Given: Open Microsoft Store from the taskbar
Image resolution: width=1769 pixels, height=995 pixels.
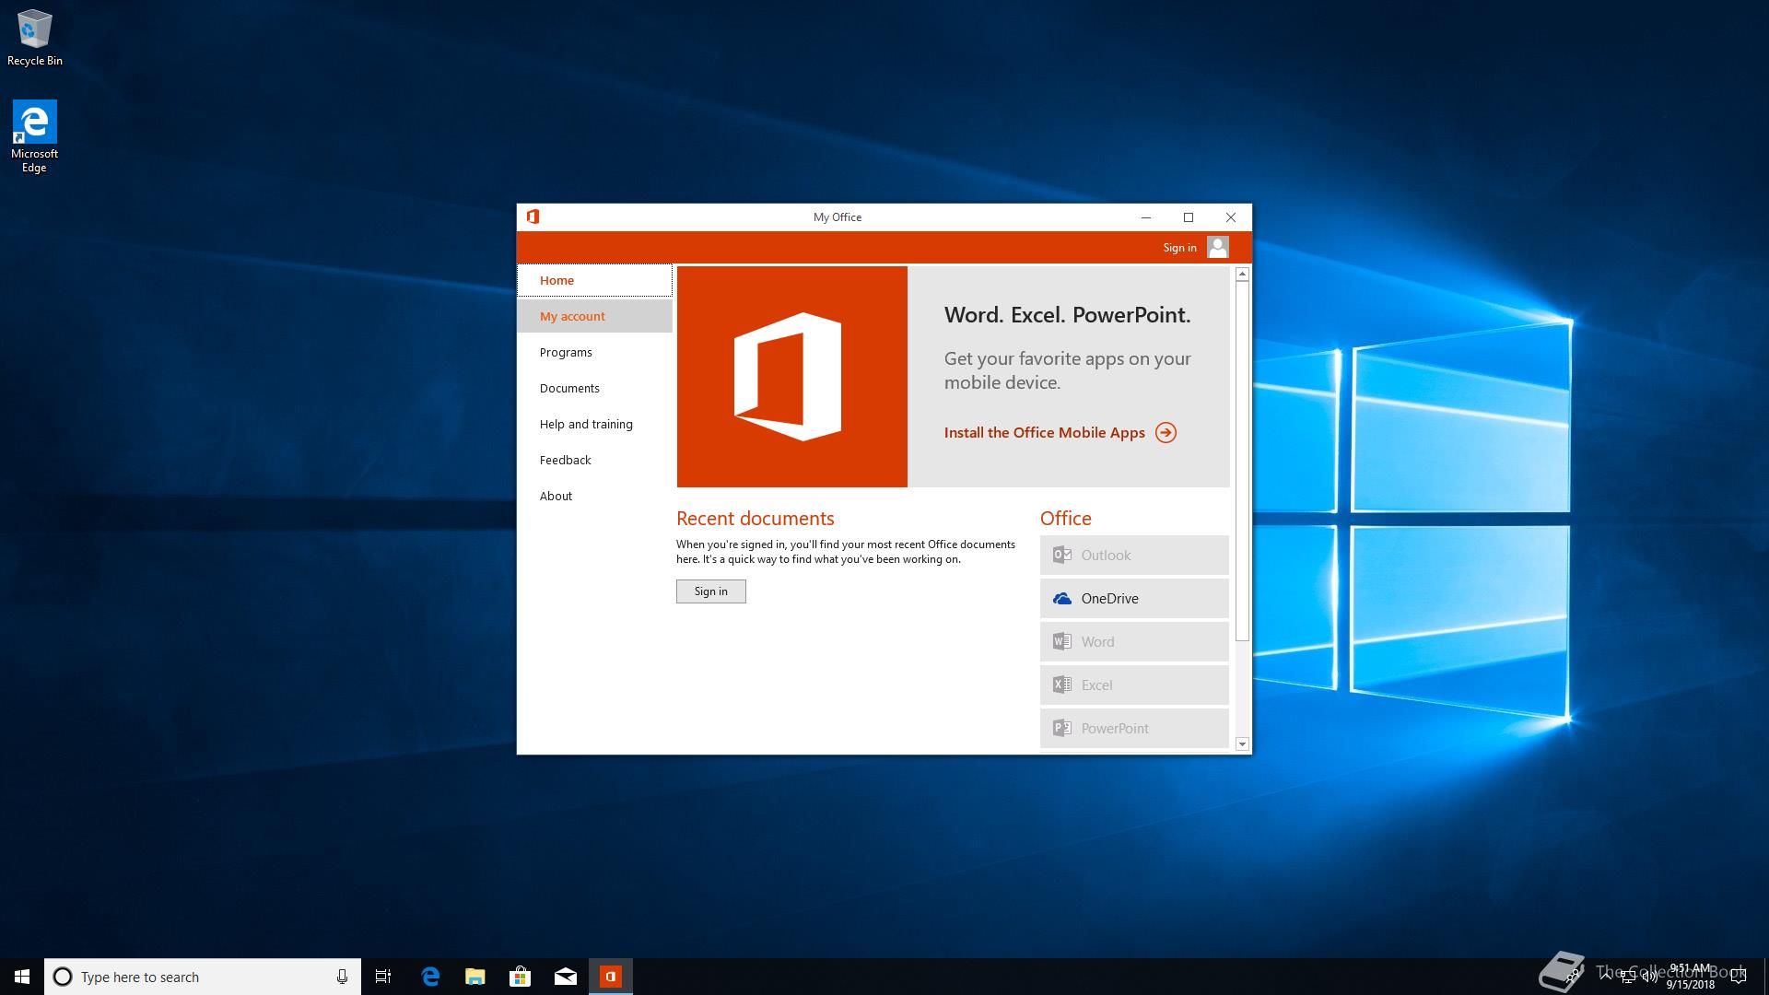Looking at the screenshot, I should tap(520, 977).
